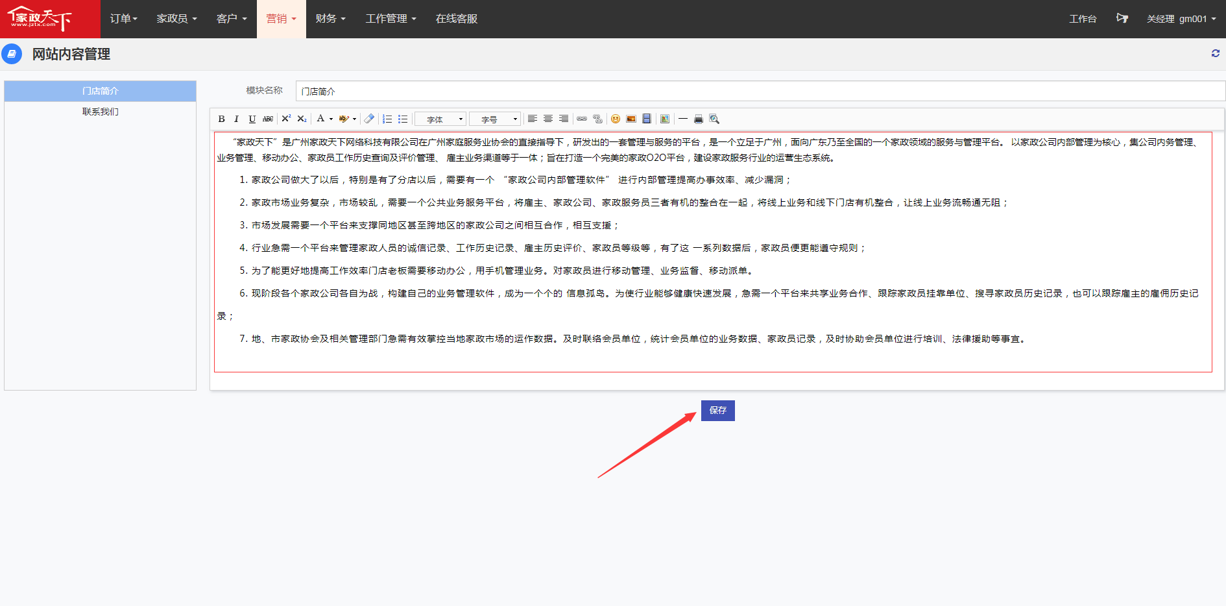Insert bulleted list
The height and width of the screenshot is (606, 1226).
(x=403, y=119)
